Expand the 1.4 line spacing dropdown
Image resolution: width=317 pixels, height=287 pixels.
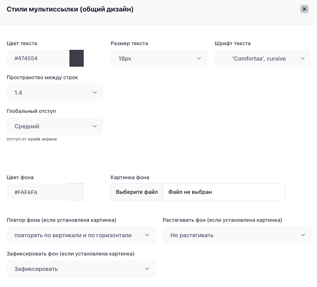pyautogui.click(x=55, y=92)
